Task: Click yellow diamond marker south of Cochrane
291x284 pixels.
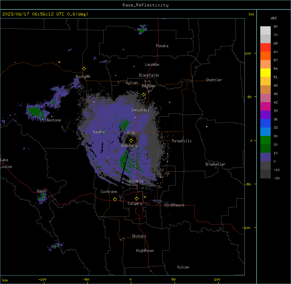Action: (x=115, y=199)
